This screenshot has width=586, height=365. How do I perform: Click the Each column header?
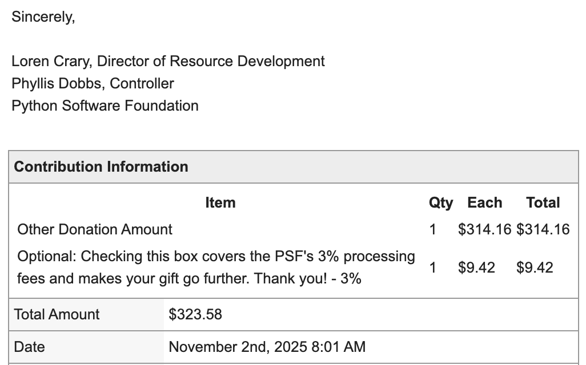tap(484, 202)
